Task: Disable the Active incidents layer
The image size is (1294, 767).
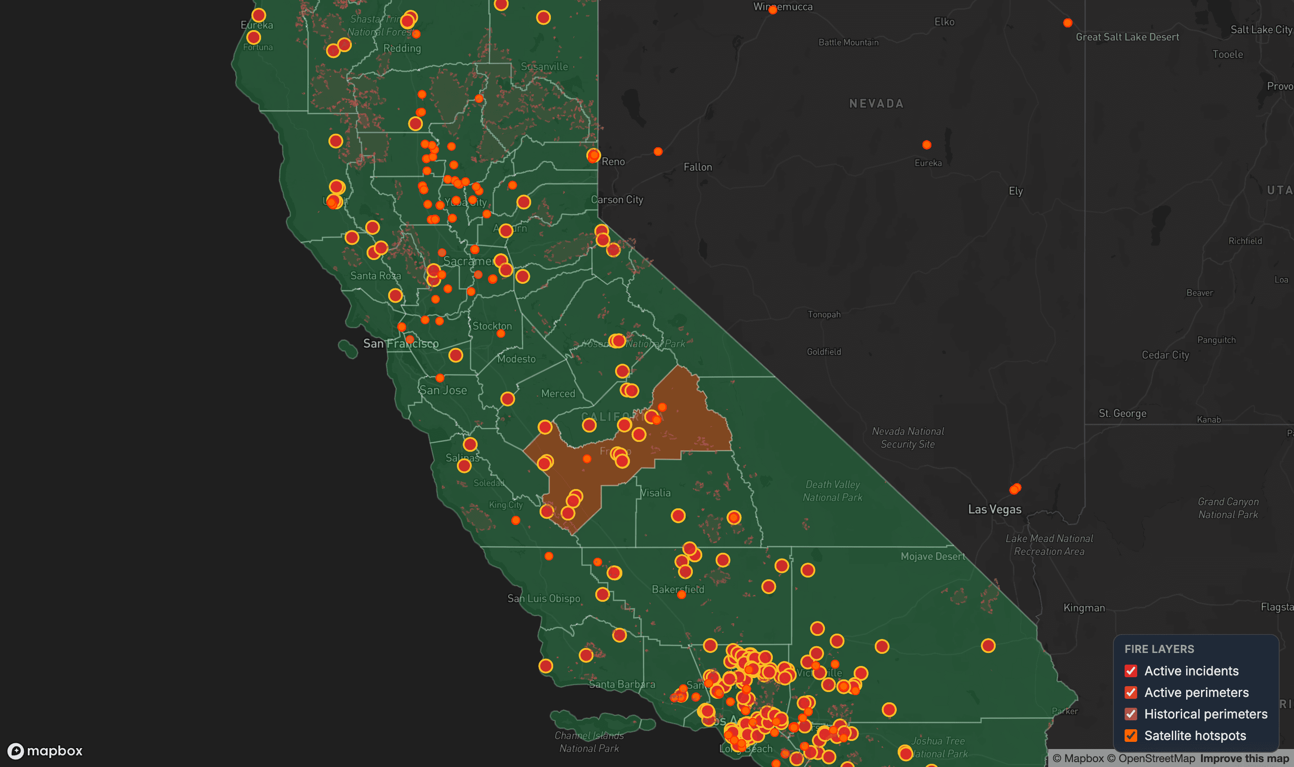Action: 1131,671
